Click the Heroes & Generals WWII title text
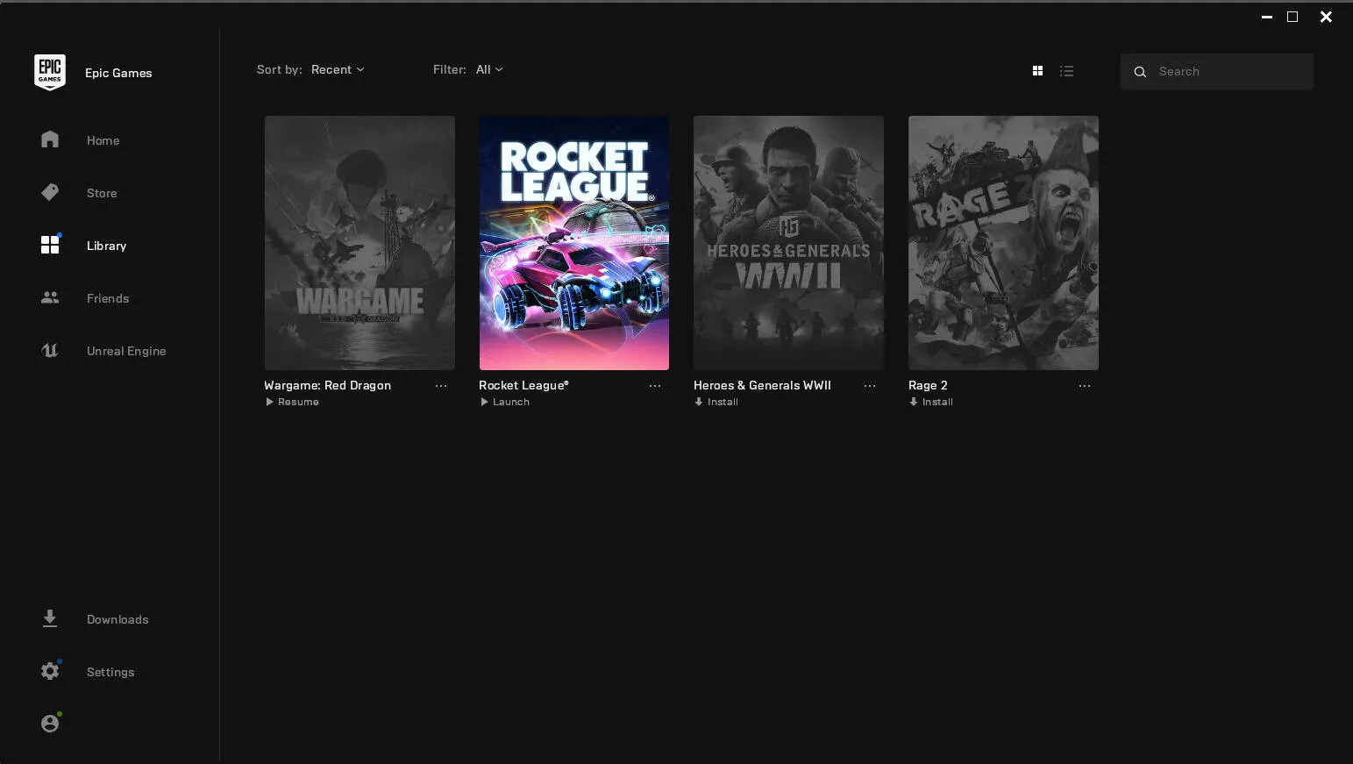The width and height of the screenshot is (1353, 764). pyautogui.click(x=762, y=385)
